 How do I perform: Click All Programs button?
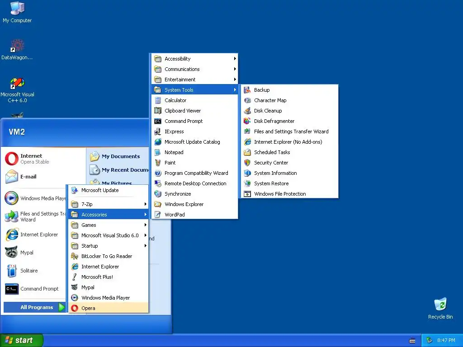click(34, 307)
